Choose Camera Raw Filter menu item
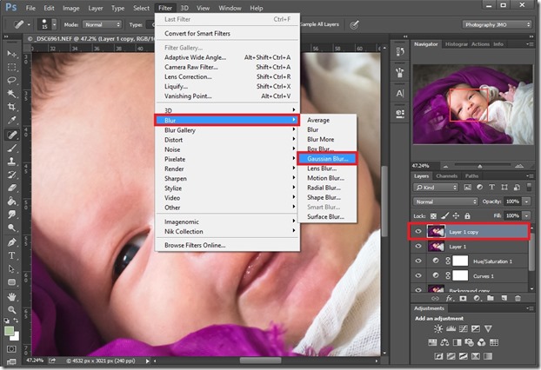The image size is (541, 370). [227, 67]
